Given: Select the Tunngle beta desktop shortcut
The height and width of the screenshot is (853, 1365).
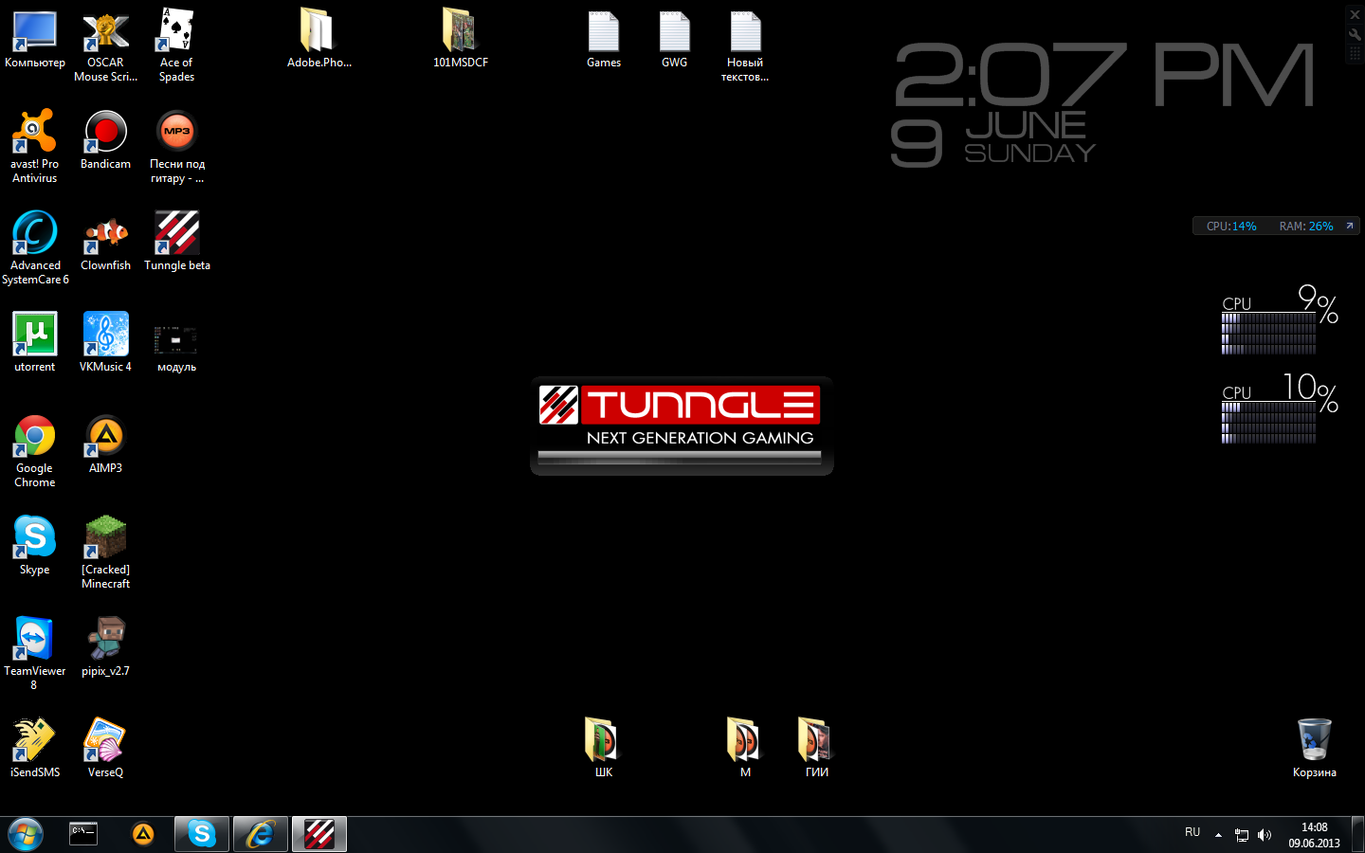Looking at the screenshot, I should click(x=176, y=242).
